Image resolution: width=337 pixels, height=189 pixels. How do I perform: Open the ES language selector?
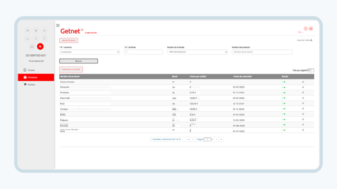pos(300,32)
